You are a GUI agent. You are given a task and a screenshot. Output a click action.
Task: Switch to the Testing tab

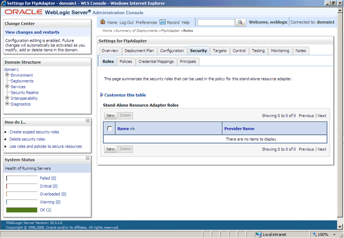click(x=258, y=51)
